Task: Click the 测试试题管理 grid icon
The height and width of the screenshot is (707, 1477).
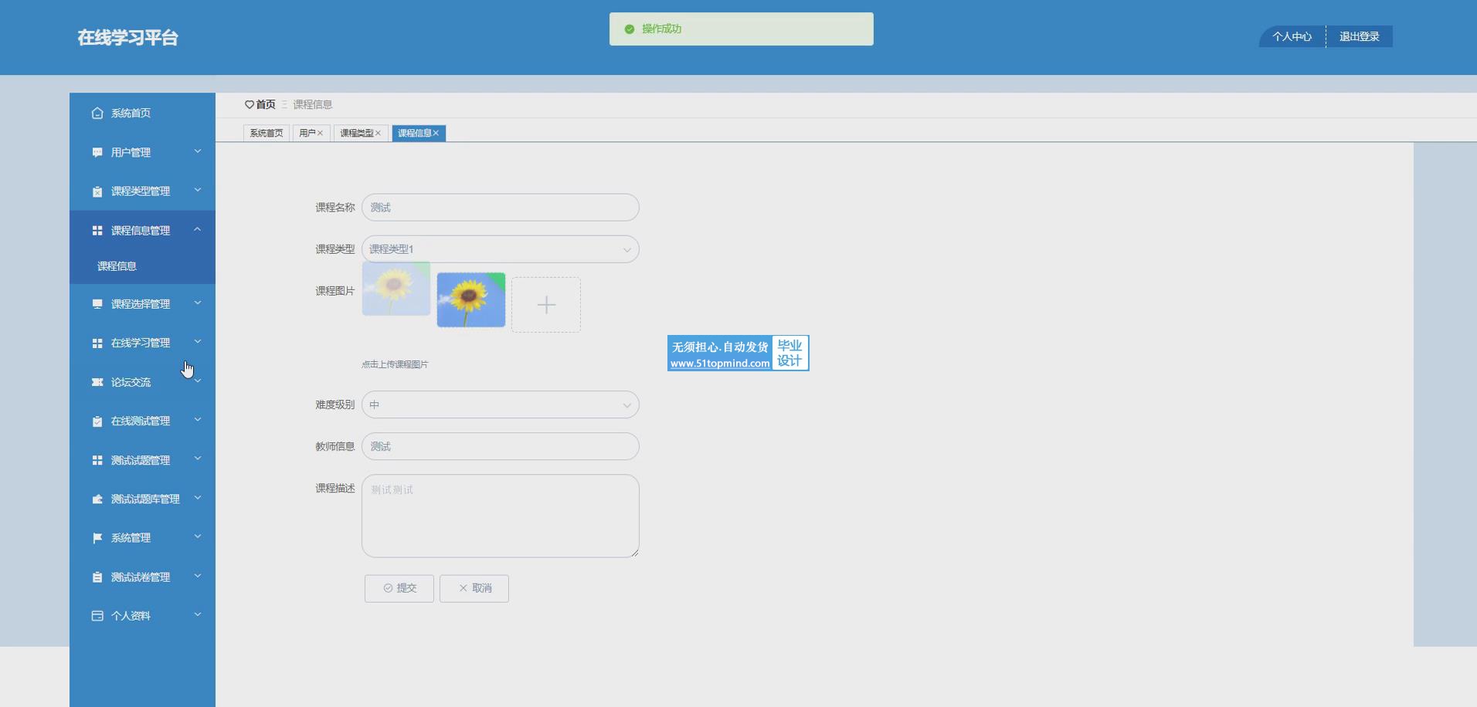Action: (x=97, y=460)
